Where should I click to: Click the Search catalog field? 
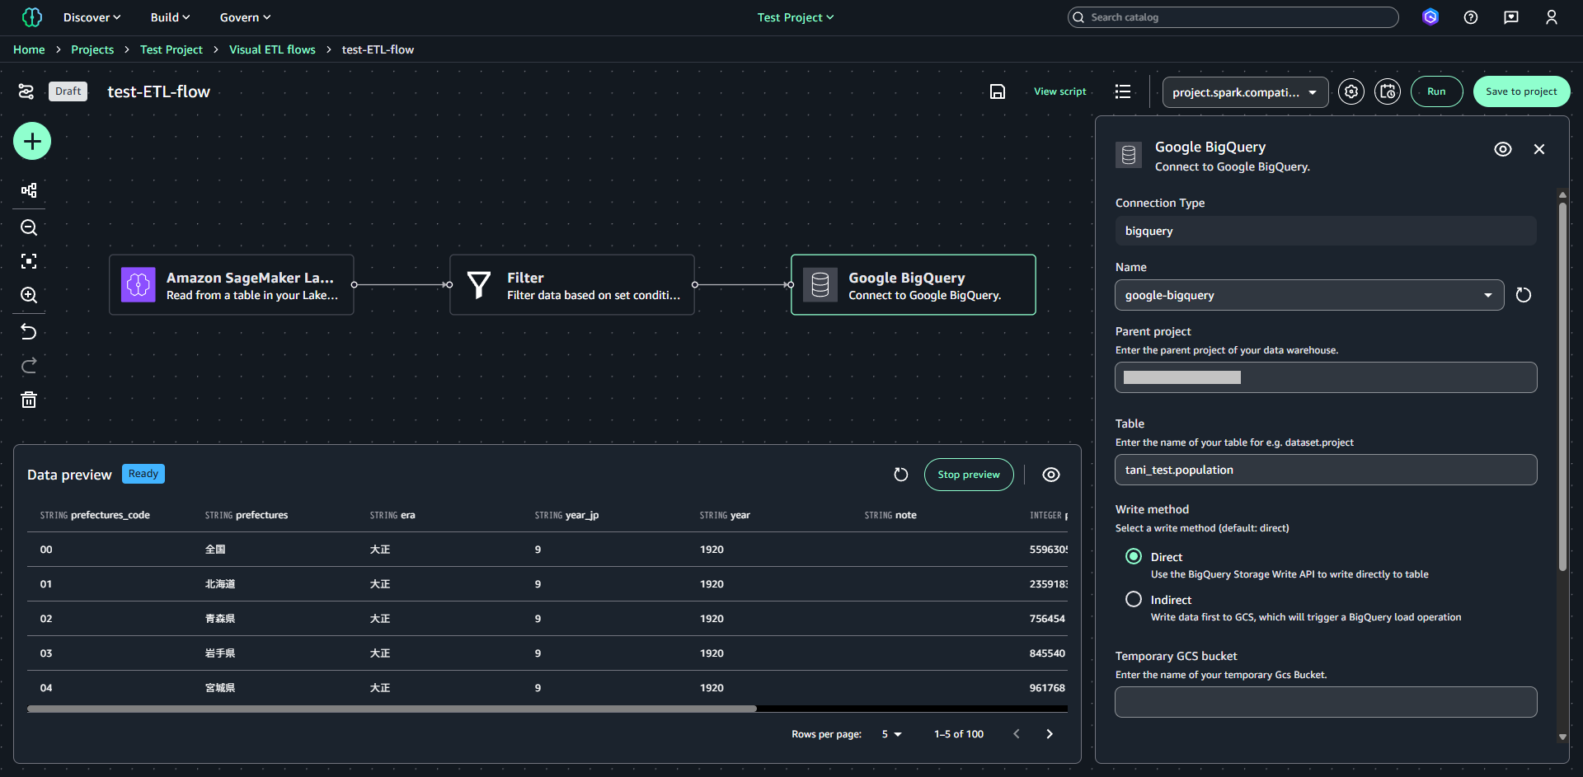pyautogui.click(x=1233, y=17)
